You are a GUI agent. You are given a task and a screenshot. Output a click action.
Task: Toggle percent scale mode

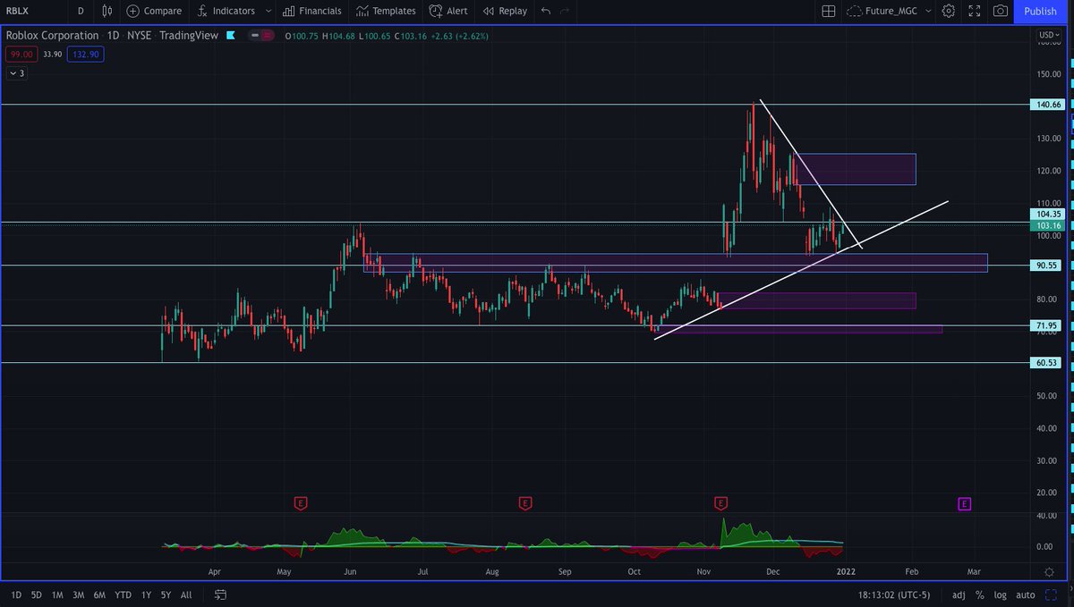979,594
